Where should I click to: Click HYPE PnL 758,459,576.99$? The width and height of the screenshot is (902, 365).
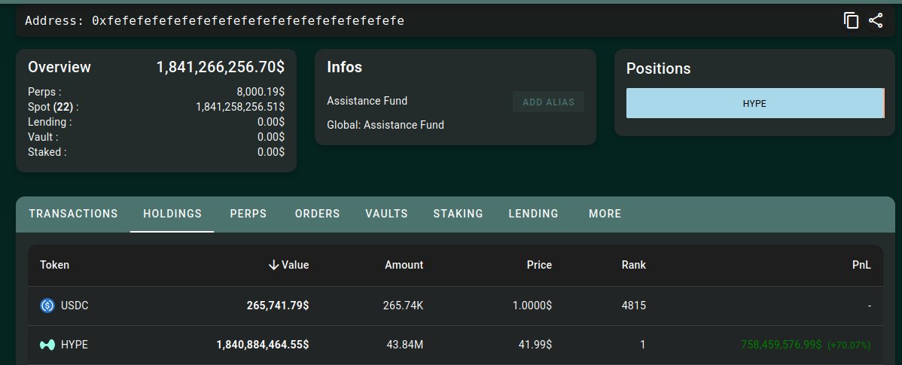pyautogui.click(x=782, y=345)
